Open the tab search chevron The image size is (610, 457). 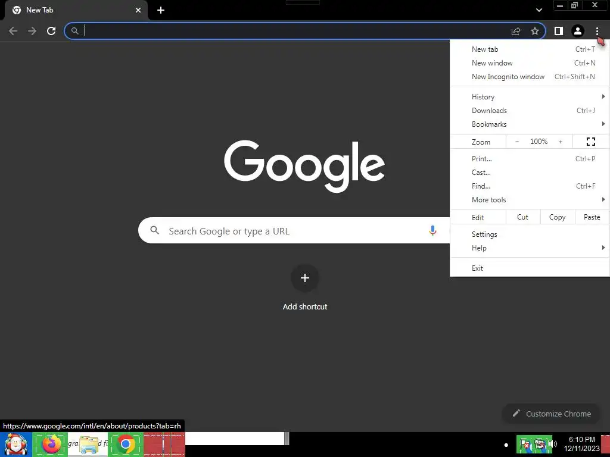tap(539, 10)
